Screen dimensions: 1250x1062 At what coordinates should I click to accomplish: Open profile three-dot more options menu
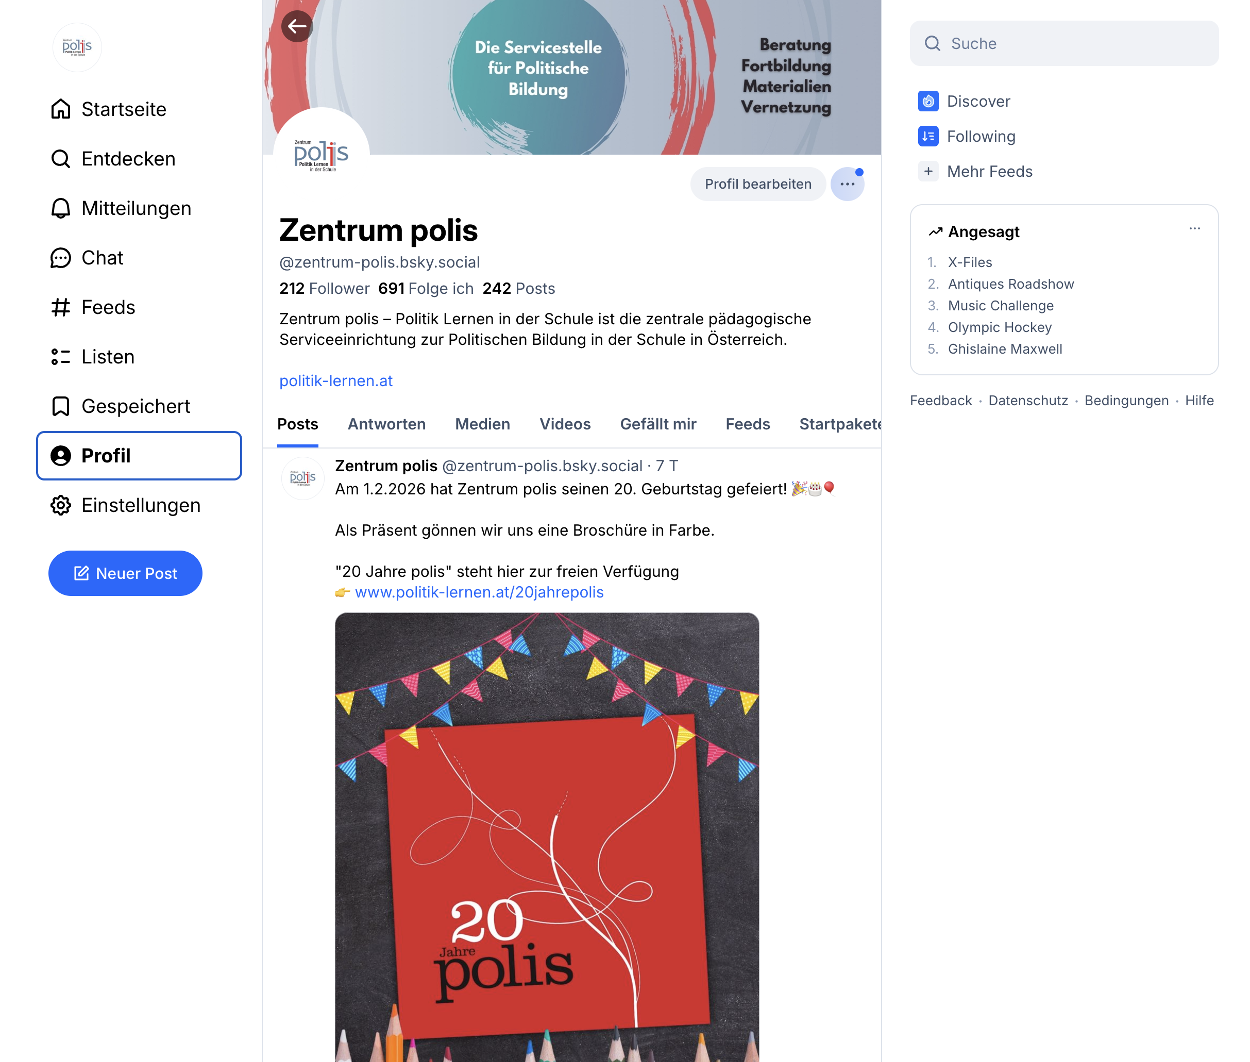(x=848, y=184)
